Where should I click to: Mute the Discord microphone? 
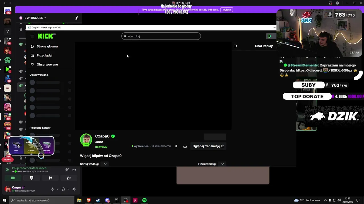click(x=52, y=189)
